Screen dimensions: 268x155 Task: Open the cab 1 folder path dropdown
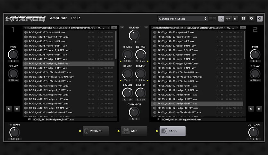pyautogui.click(x=66, y=28)
